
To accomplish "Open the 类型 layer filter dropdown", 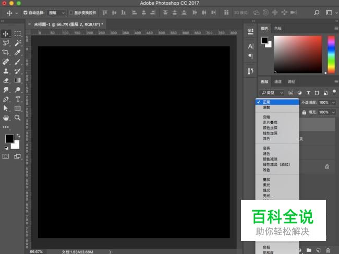I will coord(272,93).
